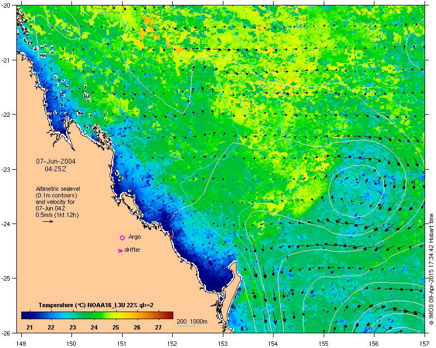Click the 0.5m/s velocity scale arrow
Viewport: 436px width, 348px height.
pyautogui.click(x=48, y=221)
